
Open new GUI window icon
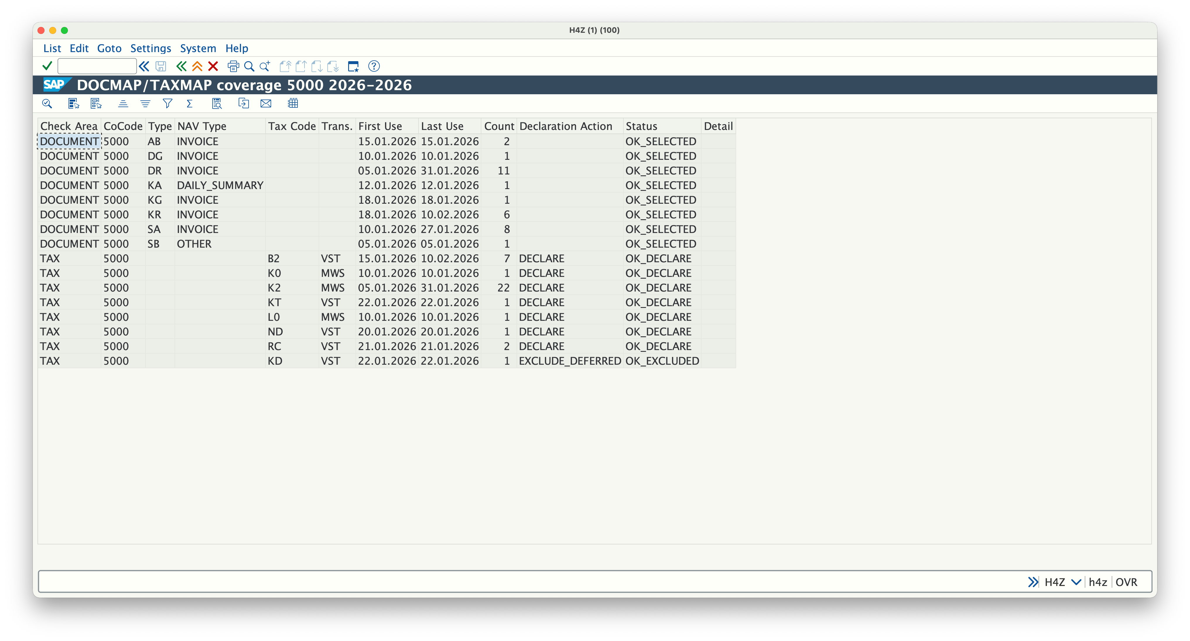[353, 66]
